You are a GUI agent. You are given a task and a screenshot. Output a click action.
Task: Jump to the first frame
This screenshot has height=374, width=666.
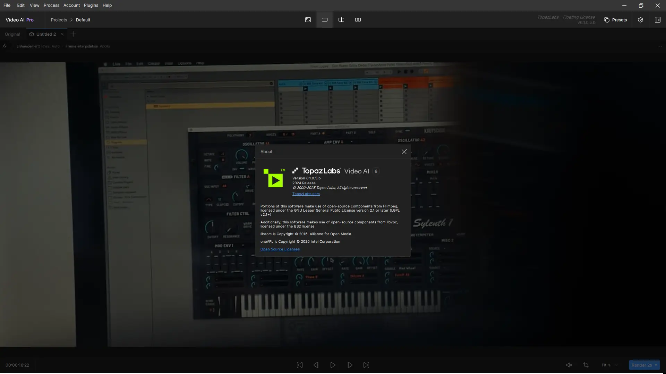pos(300,365)
